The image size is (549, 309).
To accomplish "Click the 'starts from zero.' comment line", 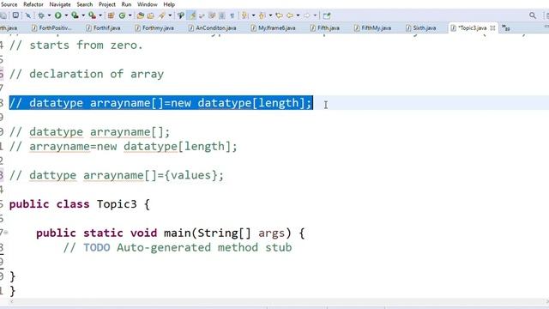I will click(76, 45).
